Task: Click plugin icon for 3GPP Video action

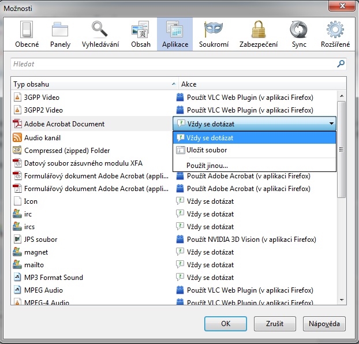Action: pyautogui.click(x=180, y=98)
